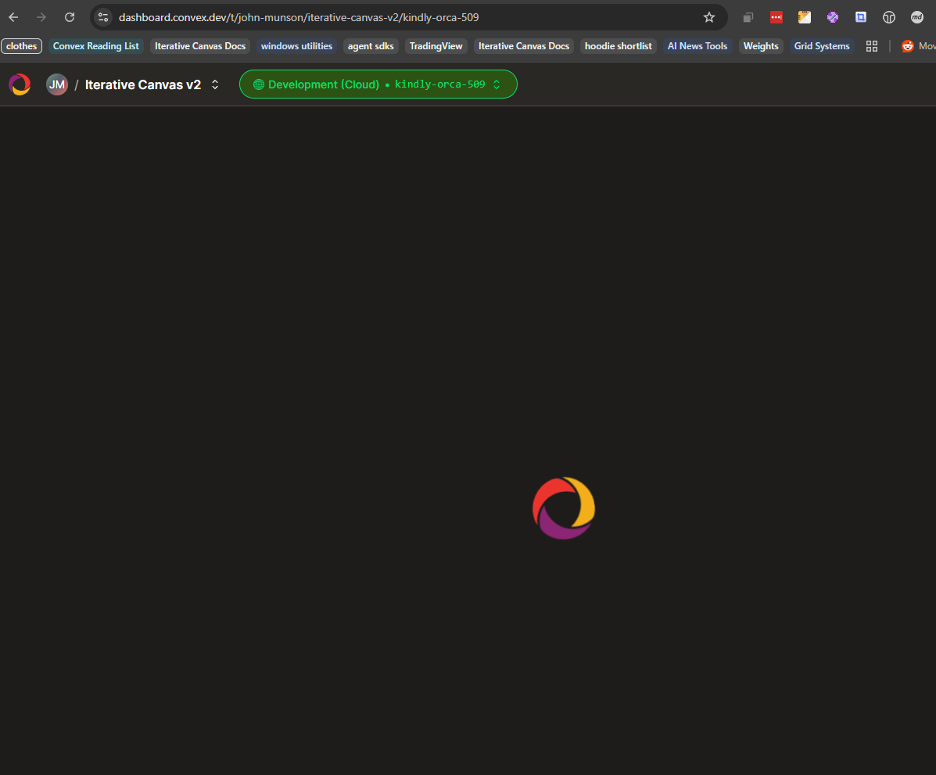Expand the project switcher chevrons
The width and height of the screenshot is (936, 775).
215,84
